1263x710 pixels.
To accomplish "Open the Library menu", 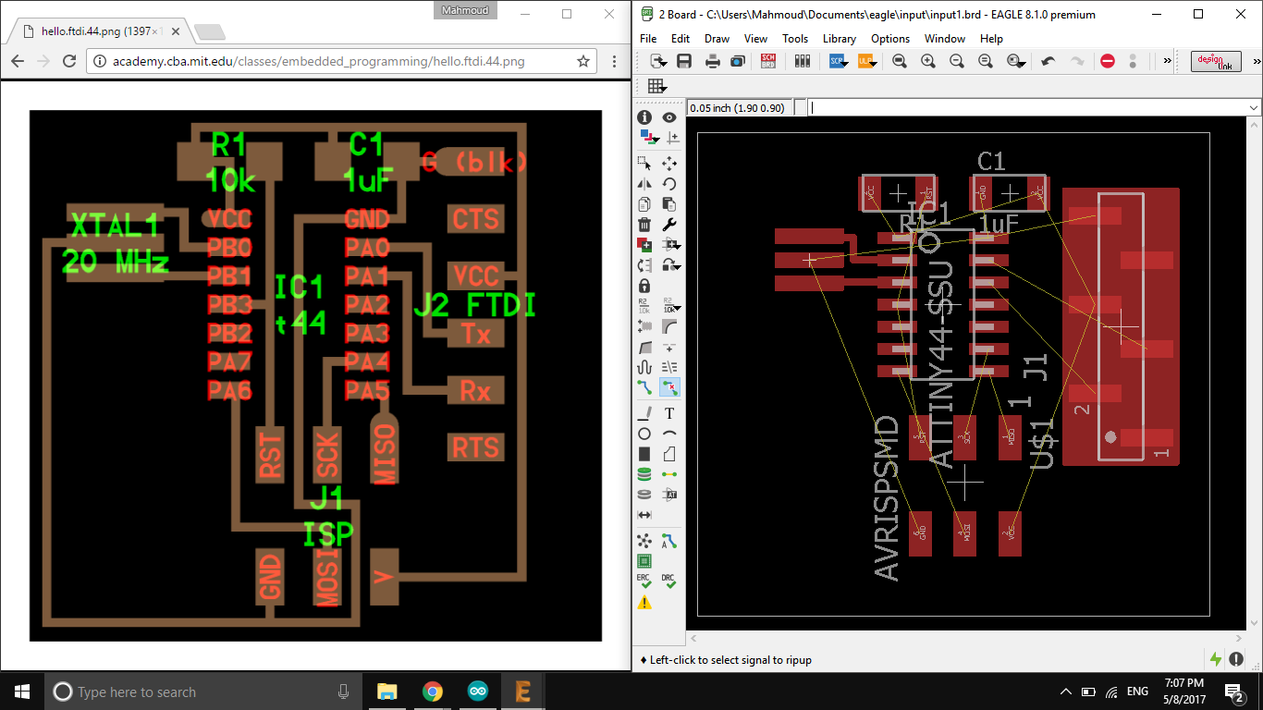I will [x=839, y=39].
